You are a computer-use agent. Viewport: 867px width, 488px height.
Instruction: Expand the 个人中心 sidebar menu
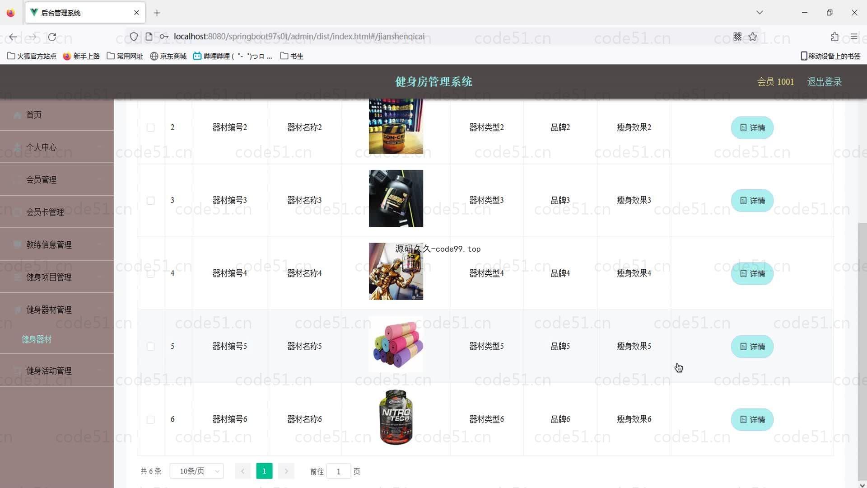click(57, 147)
